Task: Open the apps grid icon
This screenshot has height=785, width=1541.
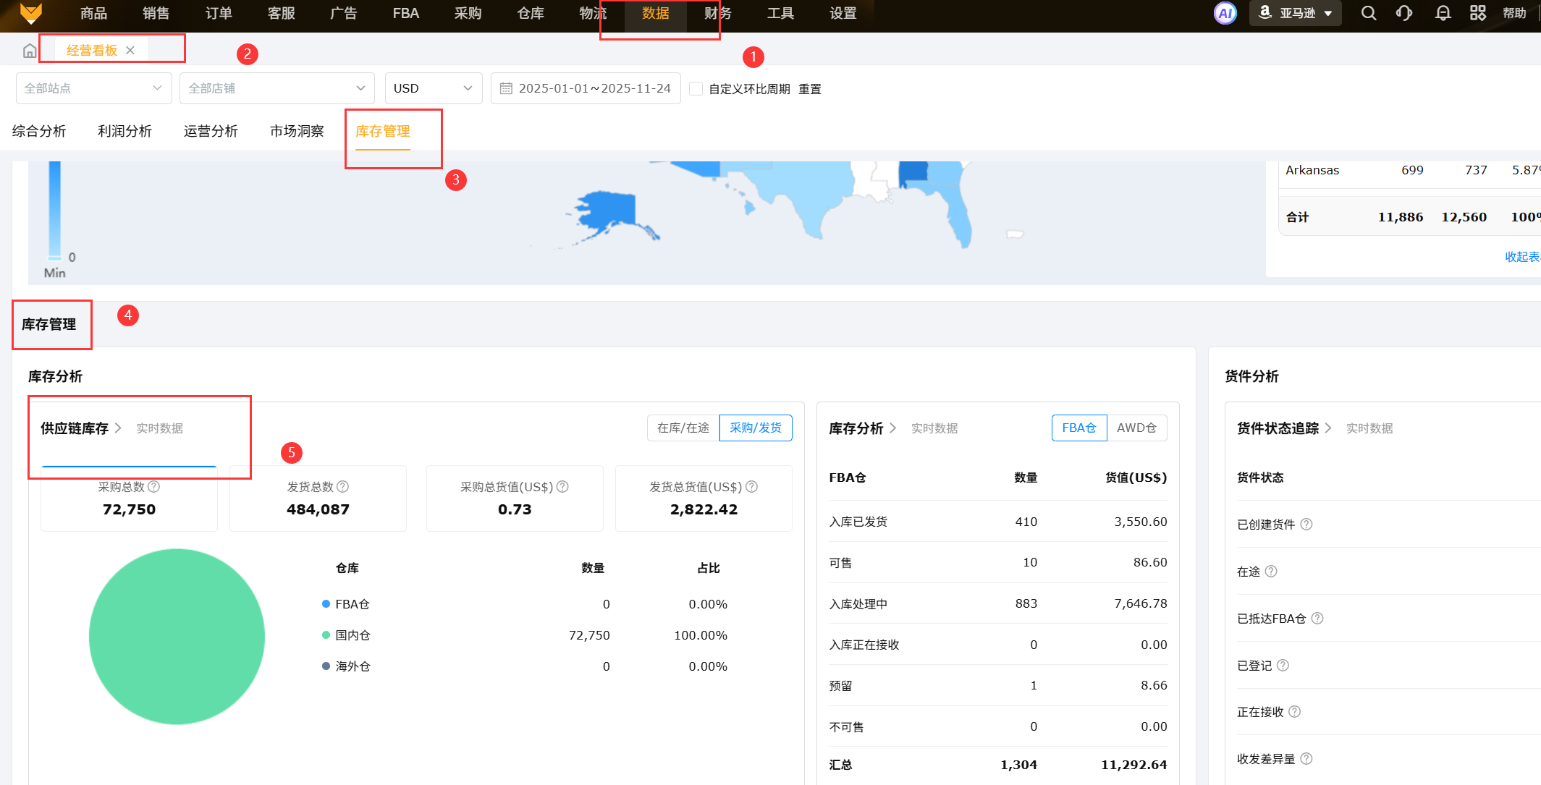Action: click(x=1478, y=13)
